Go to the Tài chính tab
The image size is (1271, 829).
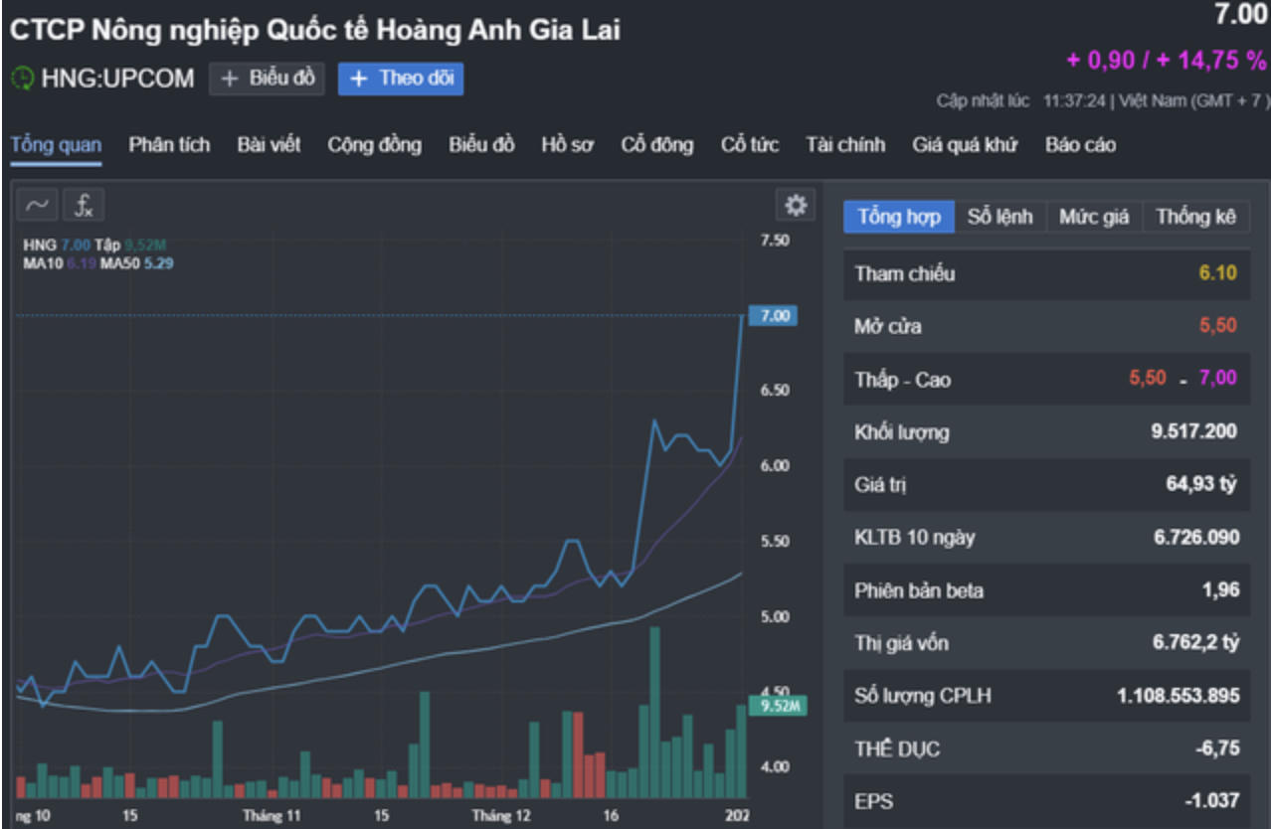845,145
